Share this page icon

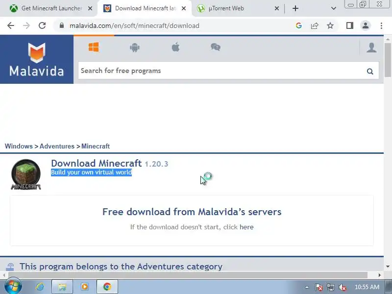pyautogui.click(x=315, y=25)
